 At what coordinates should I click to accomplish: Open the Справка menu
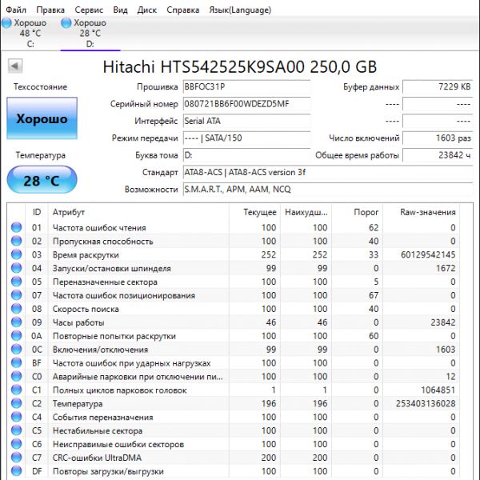[182, 10]
